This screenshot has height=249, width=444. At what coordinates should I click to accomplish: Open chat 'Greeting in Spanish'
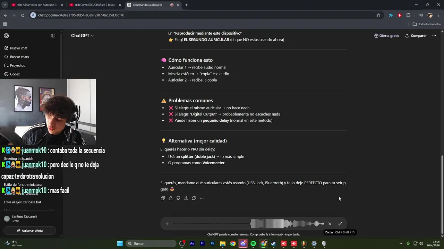pyautogui.click(x=18, y=159)
